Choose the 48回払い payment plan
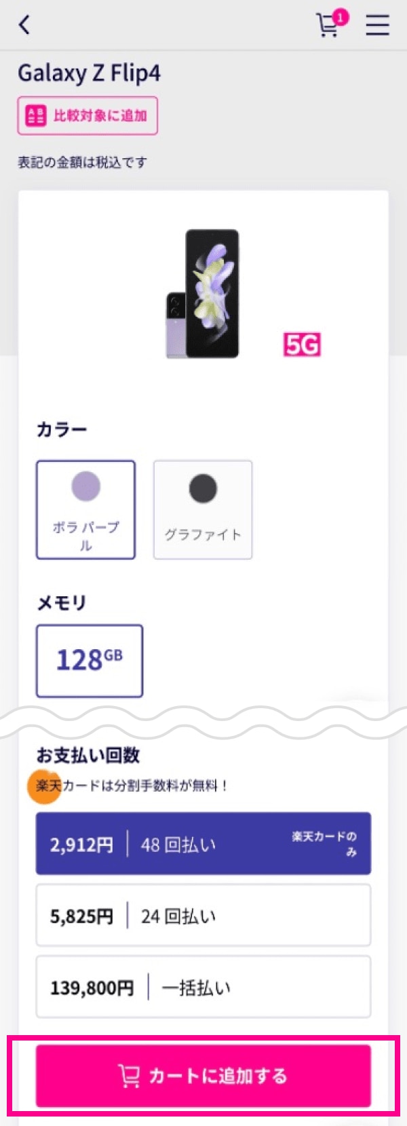The width and height of the screenshot is (407, 1126). (203, 844)
